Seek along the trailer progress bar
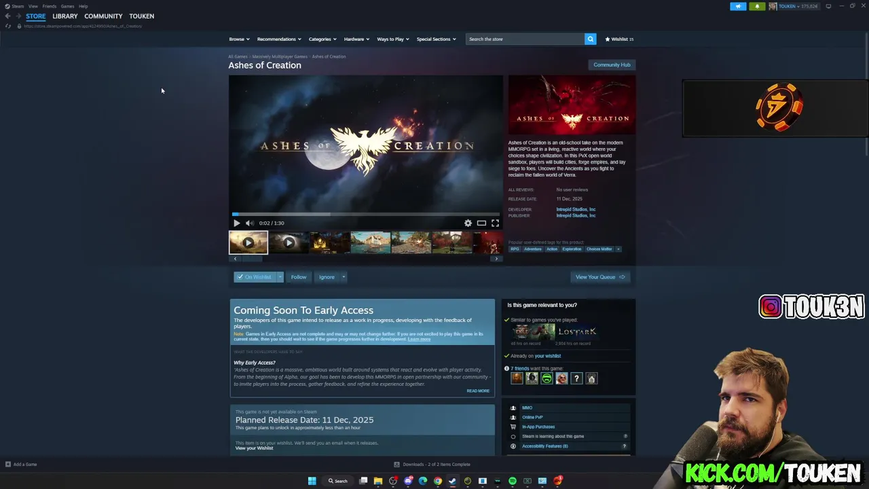Image resolution: width=869 pixels, height=489 pixels. (365, 214)
